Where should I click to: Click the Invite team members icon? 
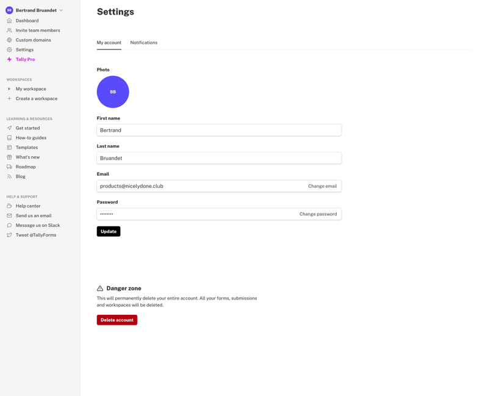coord(9,30)
